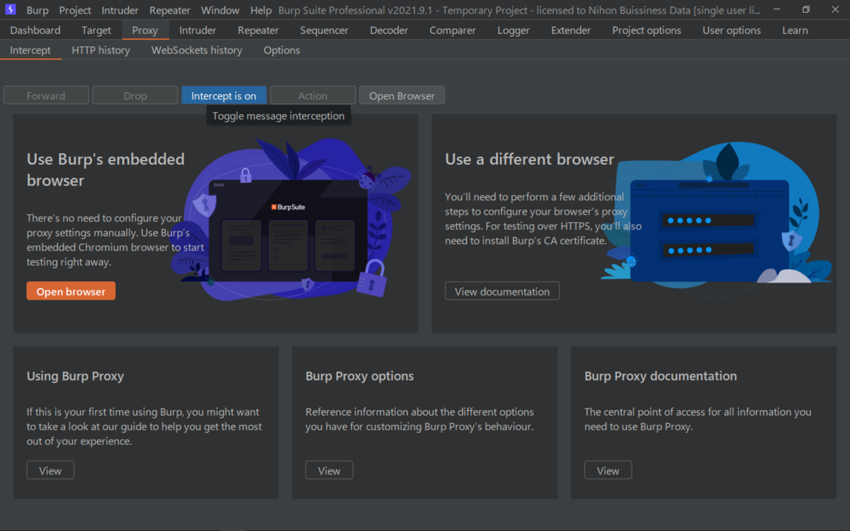The image size is (850, 531).
Task: Minimize the Burp Suite window
Action: pos(778,10)
